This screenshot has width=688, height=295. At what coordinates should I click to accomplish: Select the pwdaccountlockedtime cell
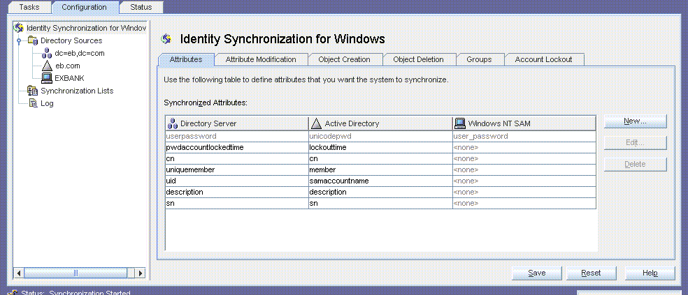(237, 148)
